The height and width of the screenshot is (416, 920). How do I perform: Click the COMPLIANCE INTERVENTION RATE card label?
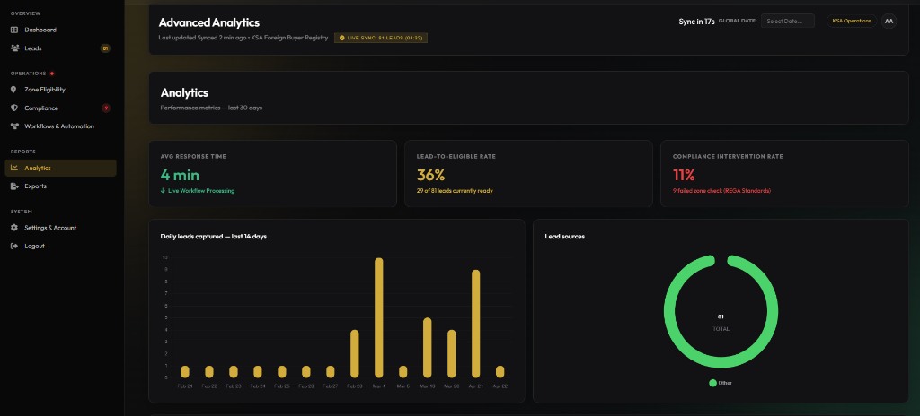pyautogui.click(x=728, y=156)
